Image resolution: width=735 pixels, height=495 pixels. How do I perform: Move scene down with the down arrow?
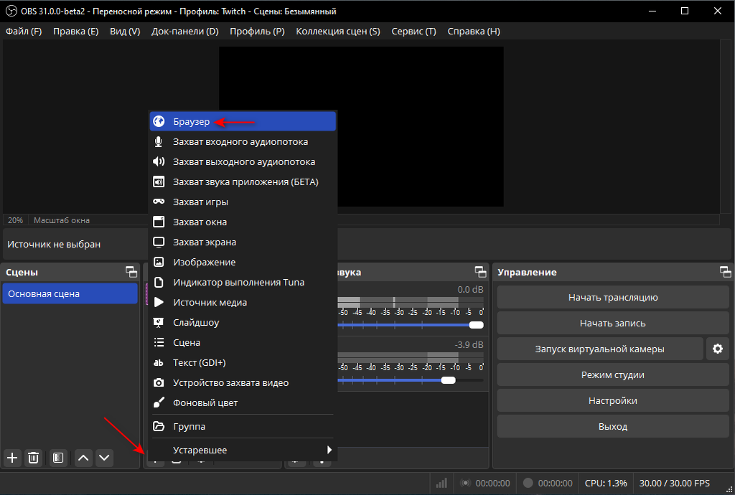104,458
